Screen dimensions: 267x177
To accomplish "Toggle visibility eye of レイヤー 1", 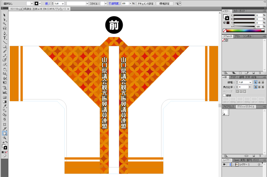I will pos(224,165).
